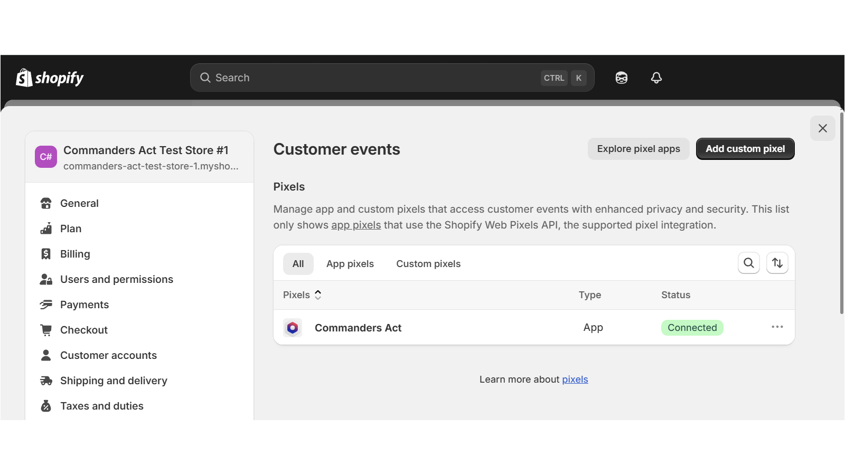The height and width of the screenshot is (475, 845).
Task: Follow the pixels learn more link
Action: point(575,379)
